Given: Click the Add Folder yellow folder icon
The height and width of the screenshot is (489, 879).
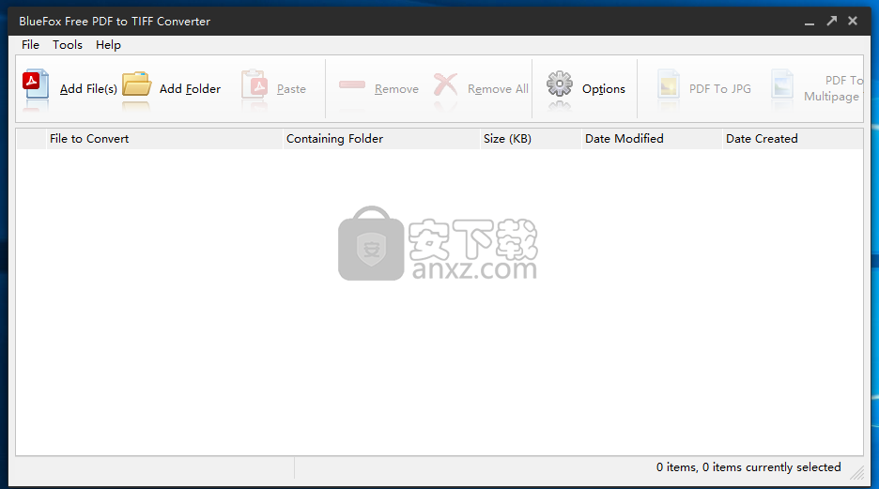Looking at the screenshot, I should click(x=137, y=84).
